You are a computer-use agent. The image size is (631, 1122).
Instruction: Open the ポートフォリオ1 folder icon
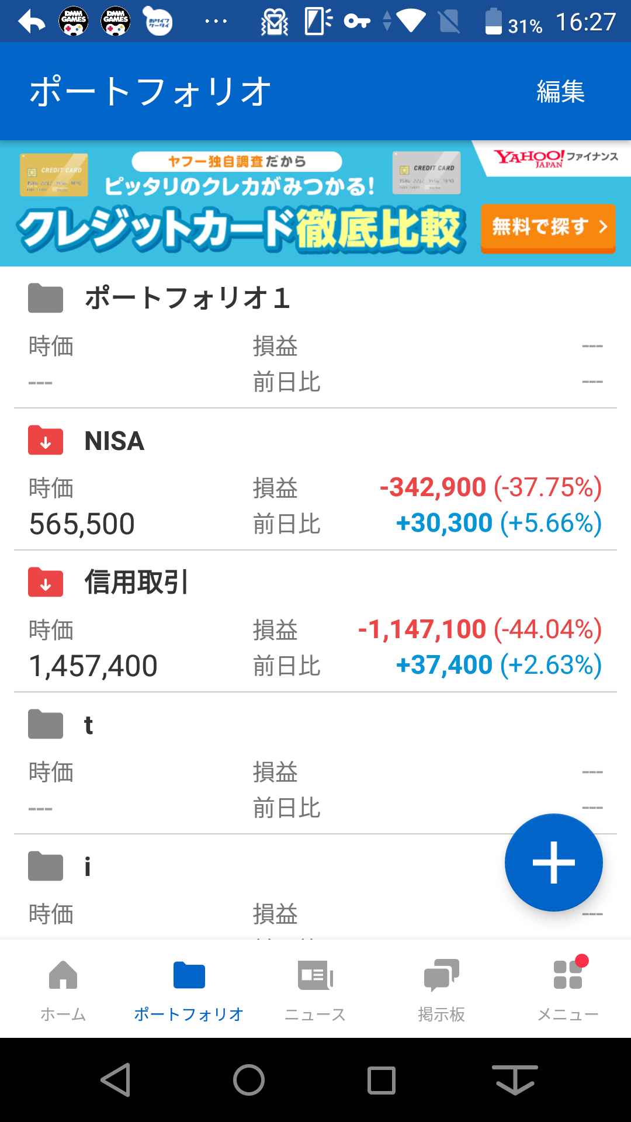click(46, 298)
